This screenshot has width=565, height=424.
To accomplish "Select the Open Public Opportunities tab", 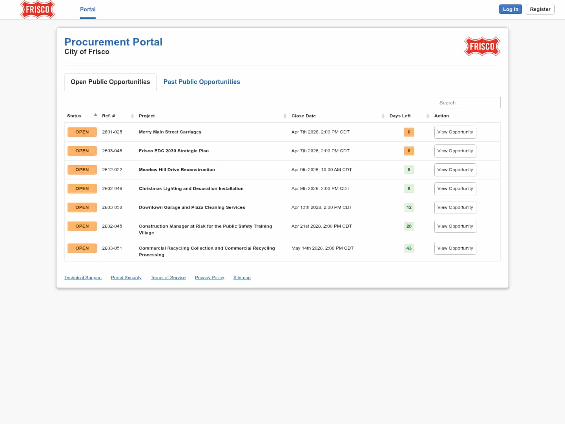I will (x=110, y=82).
